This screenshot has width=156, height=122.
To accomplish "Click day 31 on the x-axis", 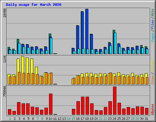I will [146, 119].
